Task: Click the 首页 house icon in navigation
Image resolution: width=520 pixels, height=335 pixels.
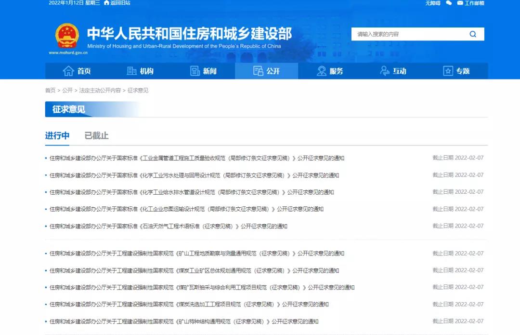Action: (x=68, y=71)
